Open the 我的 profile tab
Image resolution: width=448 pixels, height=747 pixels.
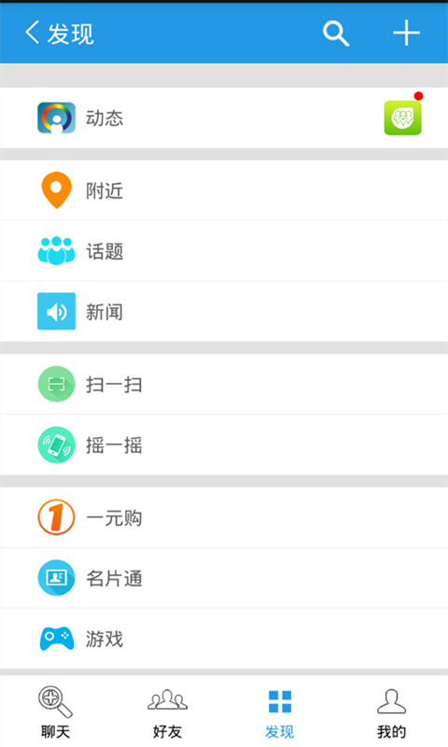pyautogui.click(x=391, y=712)
